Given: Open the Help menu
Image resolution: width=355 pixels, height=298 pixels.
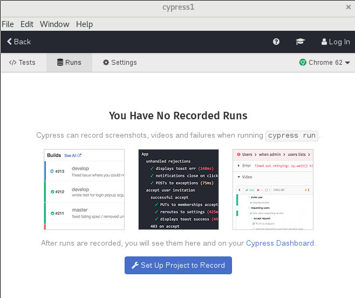Looking at the screenshot, I should pyautogui.click(x=84, y=24).
